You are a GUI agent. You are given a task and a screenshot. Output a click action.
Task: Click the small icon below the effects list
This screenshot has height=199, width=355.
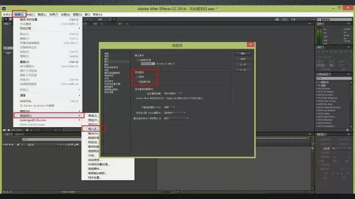click(348, 130)
